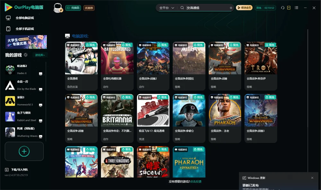Close the Windows 更新 notification
Screen dimensions: 321x190
click(x=312, y=178)
